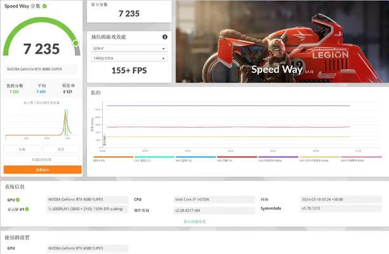The height and width of the screenshot is (254, 389).
Task: Click the Speed Way benchmark banner image
Action: click(x=282, y=41)
